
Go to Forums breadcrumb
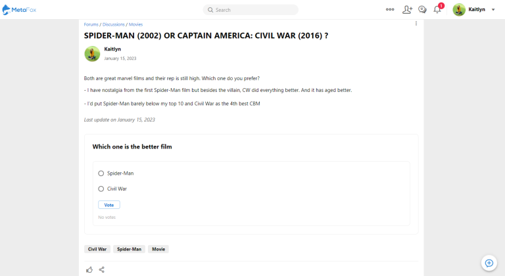click(91, 24)
